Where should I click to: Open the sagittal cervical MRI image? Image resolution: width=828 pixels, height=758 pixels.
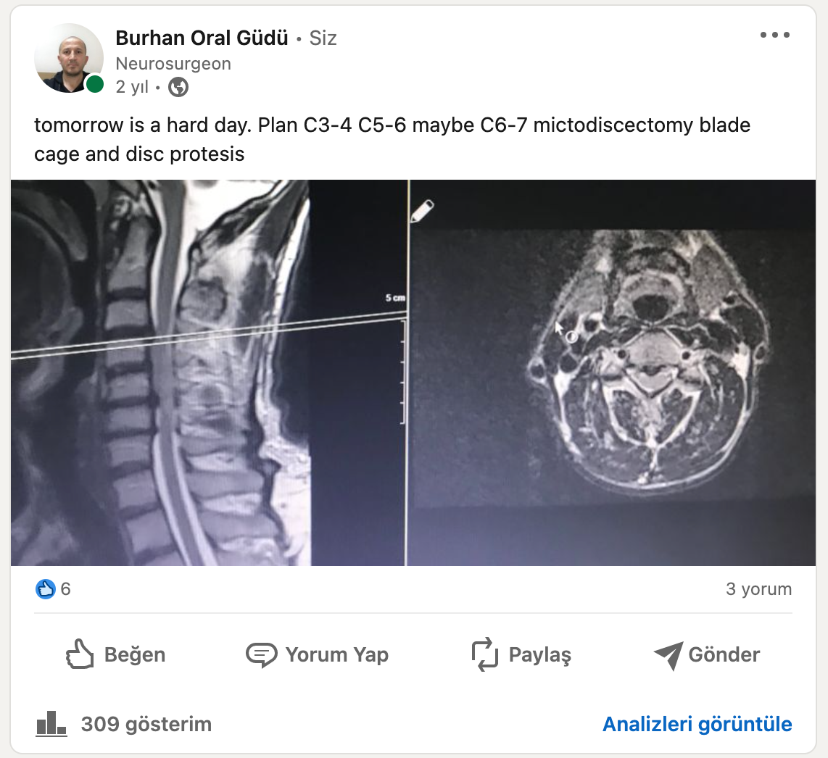click(209, 372)
